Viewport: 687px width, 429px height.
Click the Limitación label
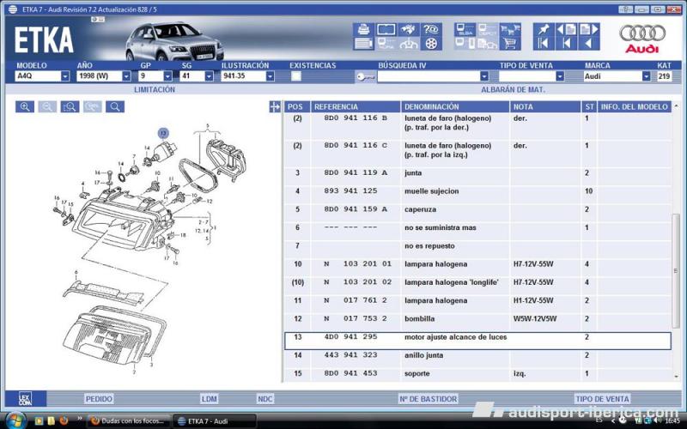[155, 90]
